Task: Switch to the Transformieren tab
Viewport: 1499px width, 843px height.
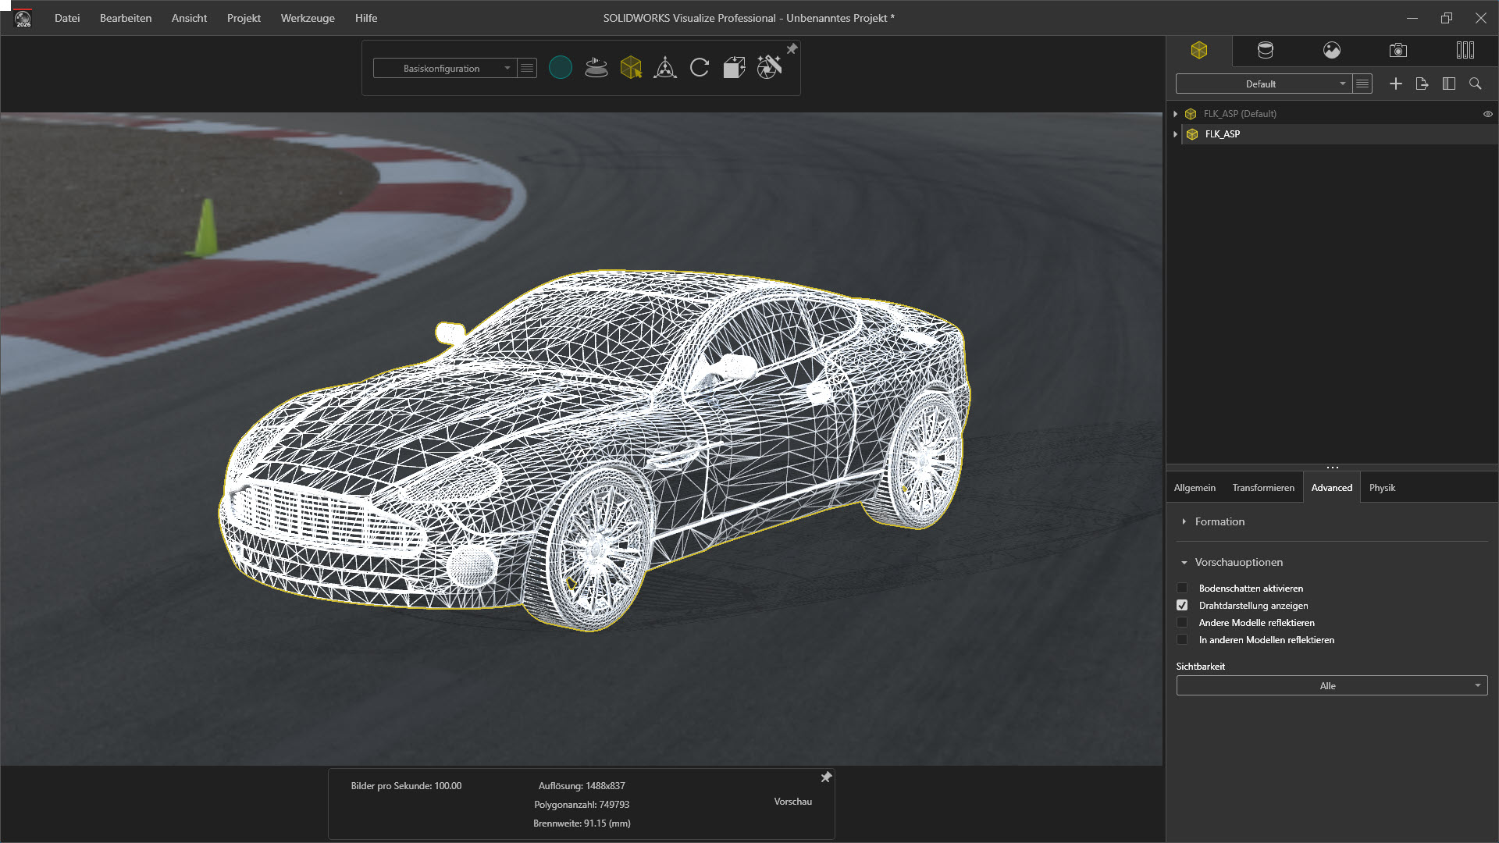Action: (x=1262, y=488)
